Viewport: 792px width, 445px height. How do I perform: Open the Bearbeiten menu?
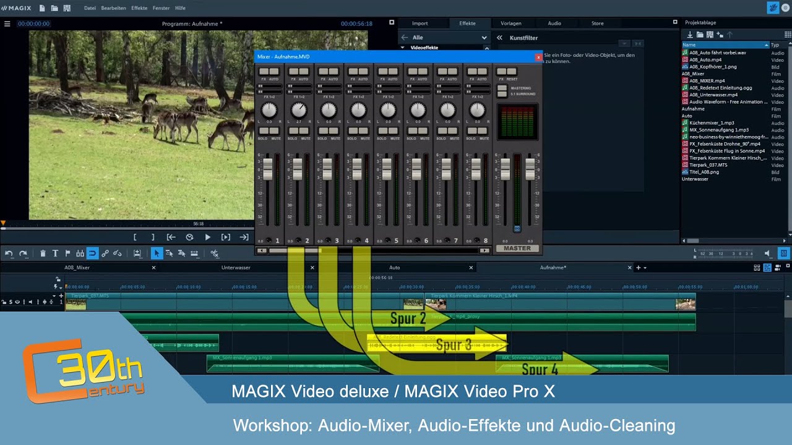click(114, 8)
